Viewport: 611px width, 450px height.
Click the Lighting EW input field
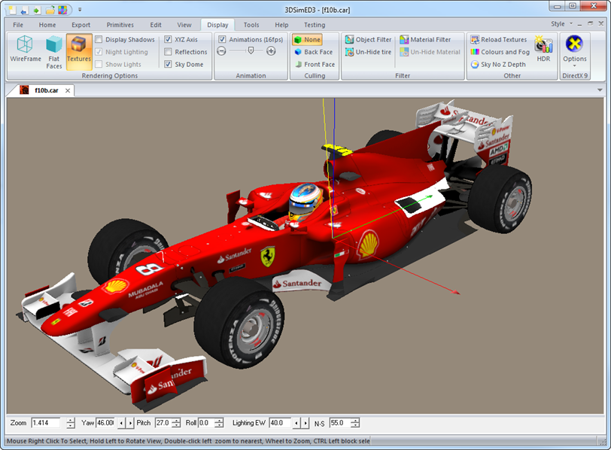[280, 423]
